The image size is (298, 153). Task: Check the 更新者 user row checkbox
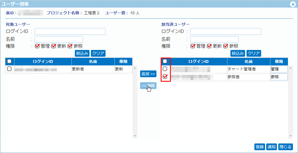point(10,69)
